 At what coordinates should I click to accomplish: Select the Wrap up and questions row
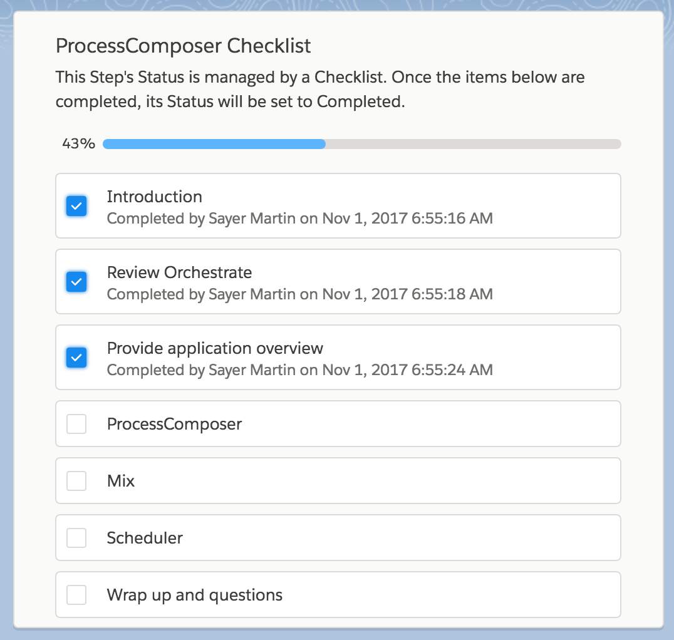pyautogui.click(x=338, y=595)
